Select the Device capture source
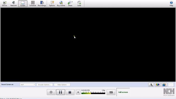 pyautogui.click(x=4, y=4)
